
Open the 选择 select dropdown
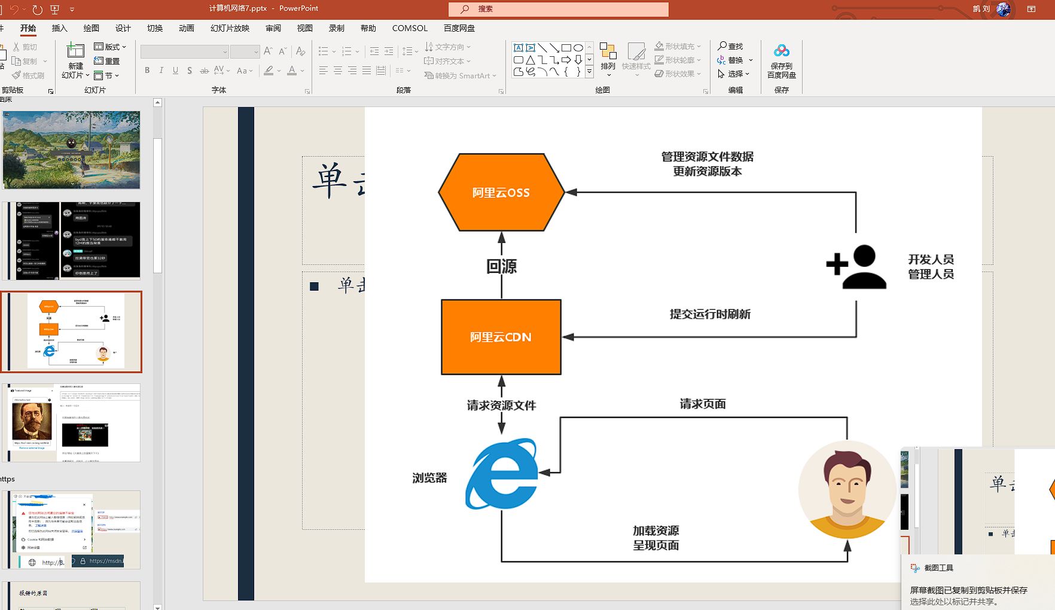coord(735,74)
